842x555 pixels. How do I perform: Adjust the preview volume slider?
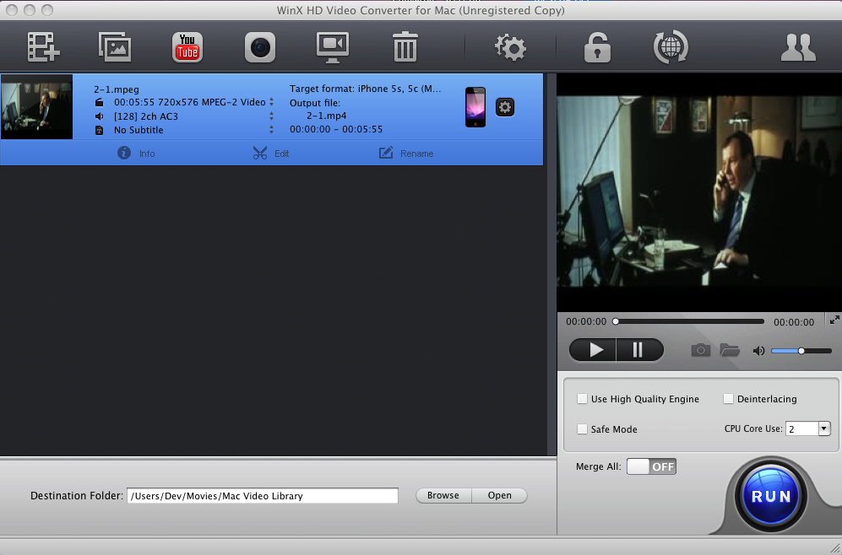(801, 351)
